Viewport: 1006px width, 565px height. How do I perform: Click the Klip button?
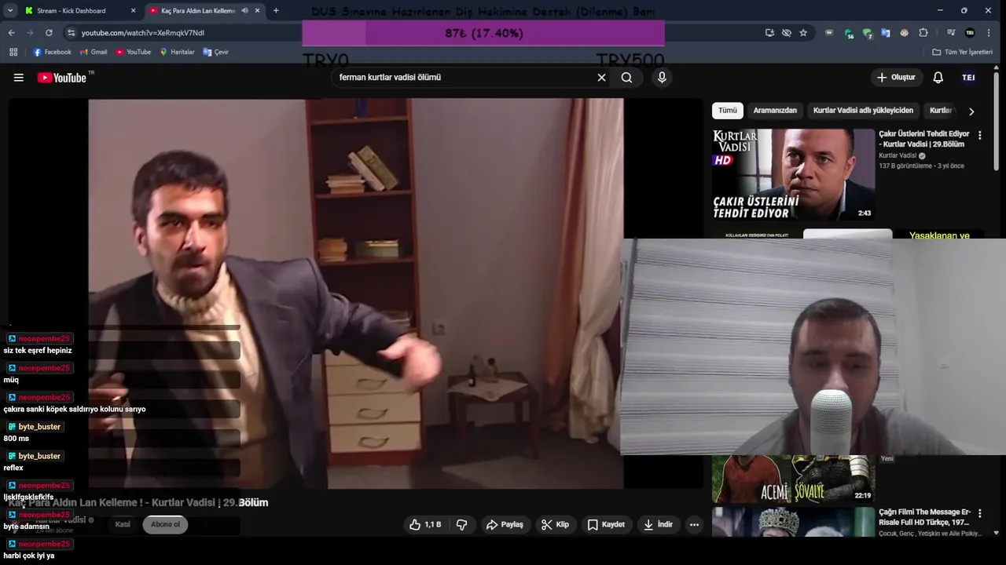tap(555, 524)
